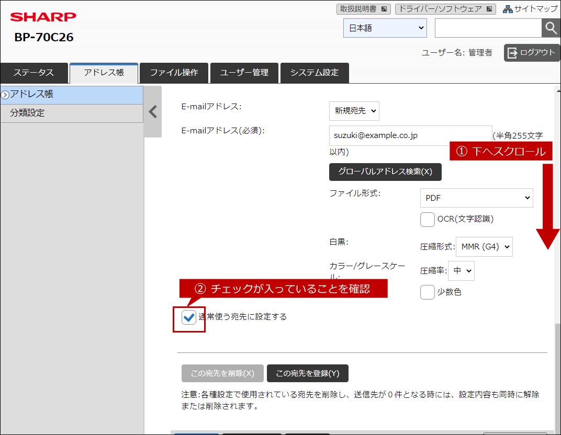561x435 pixels.
Task: Click the この宛先を削除(X) button
Action: coord(222,373)
